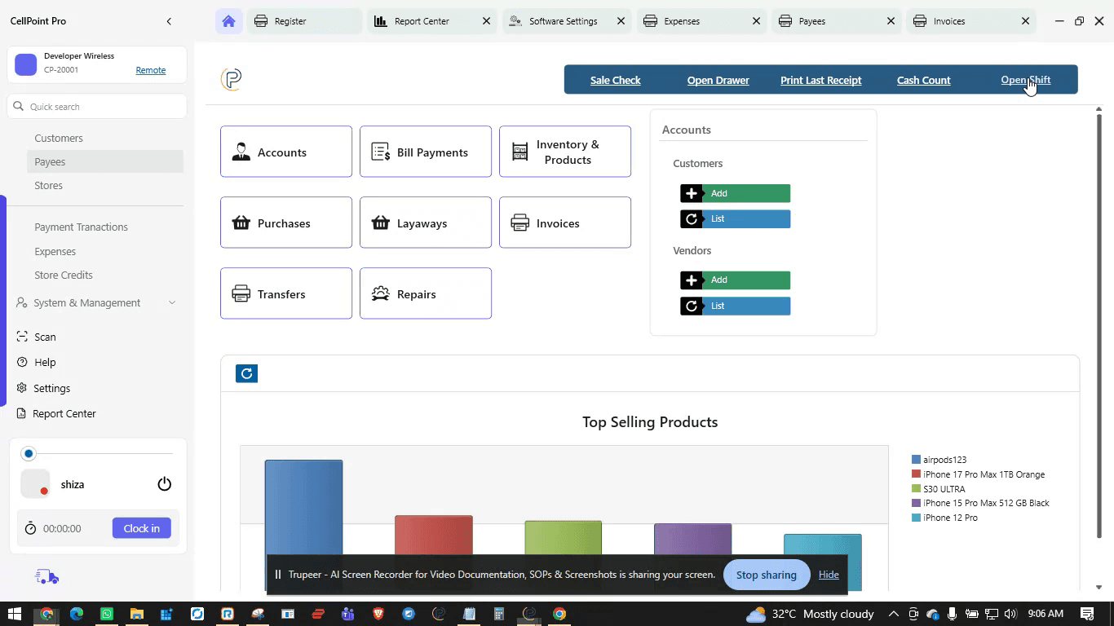The width and height of the screenshot is (1114, 626).
Task: Add a new vendor under Accounts
Action: (x=736, y=280)
